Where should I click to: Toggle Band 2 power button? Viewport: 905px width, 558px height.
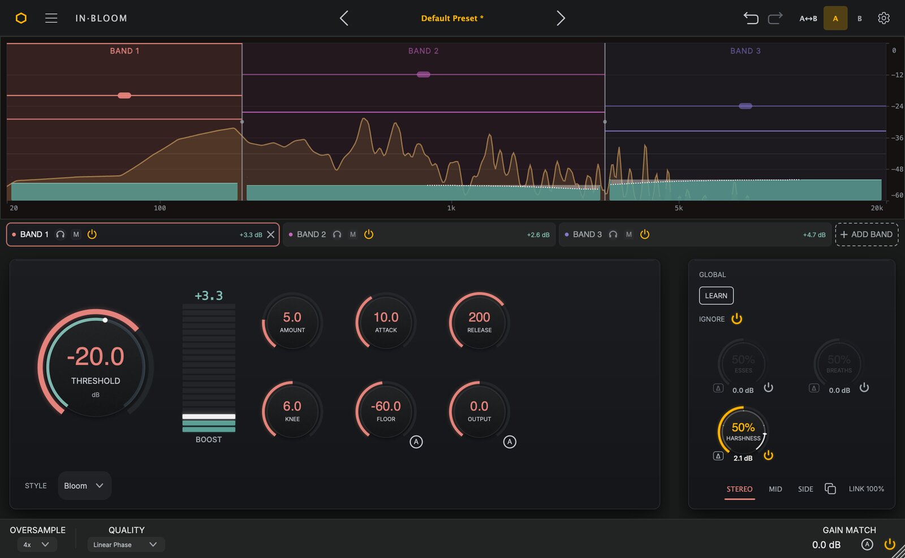tap(369, 235)
